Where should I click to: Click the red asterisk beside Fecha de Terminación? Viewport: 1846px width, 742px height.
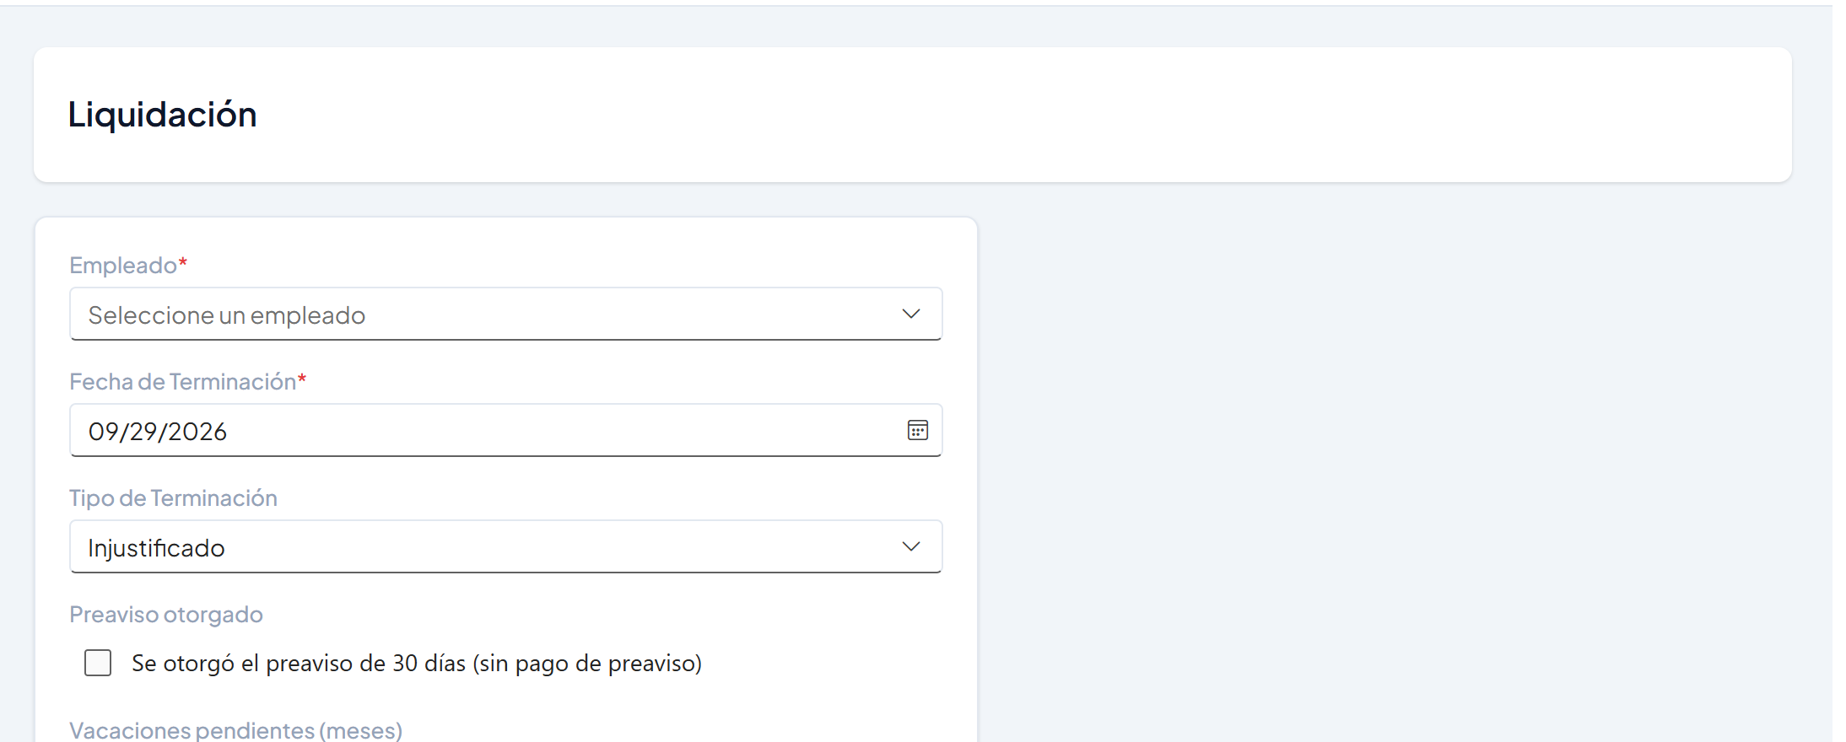(x=302, y=379)
